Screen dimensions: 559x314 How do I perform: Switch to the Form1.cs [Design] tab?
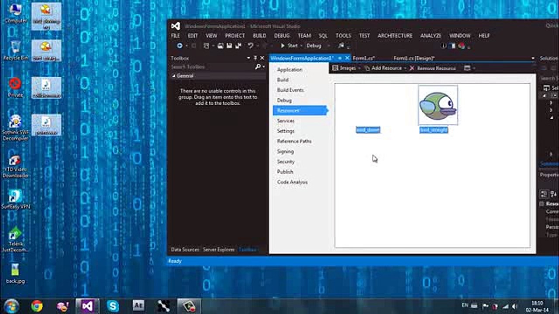[414, 58]
